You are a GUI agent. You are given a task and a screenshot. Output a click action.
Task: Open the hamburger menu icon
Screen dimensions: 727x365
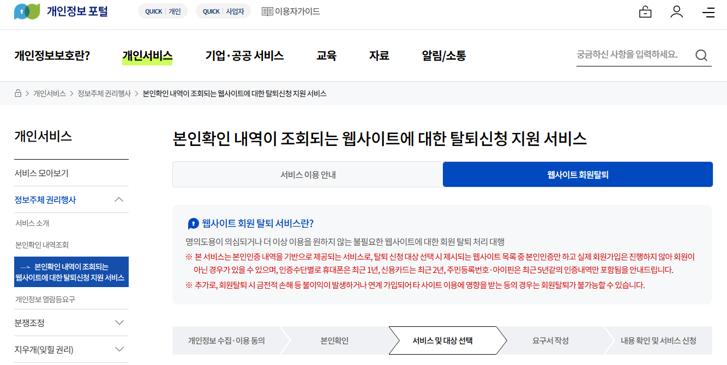pyautogui.click(x=708, y=11)
